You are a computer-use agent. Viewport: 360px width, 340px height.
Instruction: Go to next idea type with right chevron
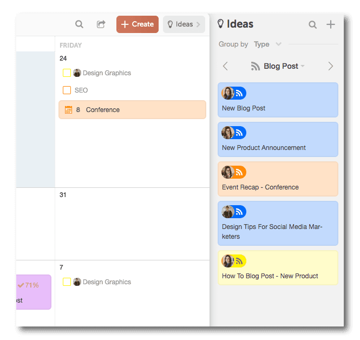tap(331, 66)
